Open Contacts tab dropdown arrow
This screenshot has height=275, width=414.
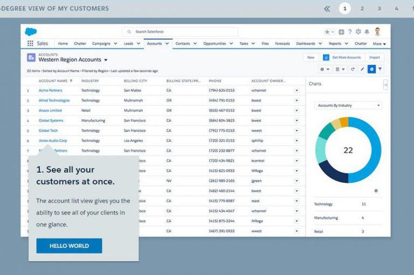point(195,44)
